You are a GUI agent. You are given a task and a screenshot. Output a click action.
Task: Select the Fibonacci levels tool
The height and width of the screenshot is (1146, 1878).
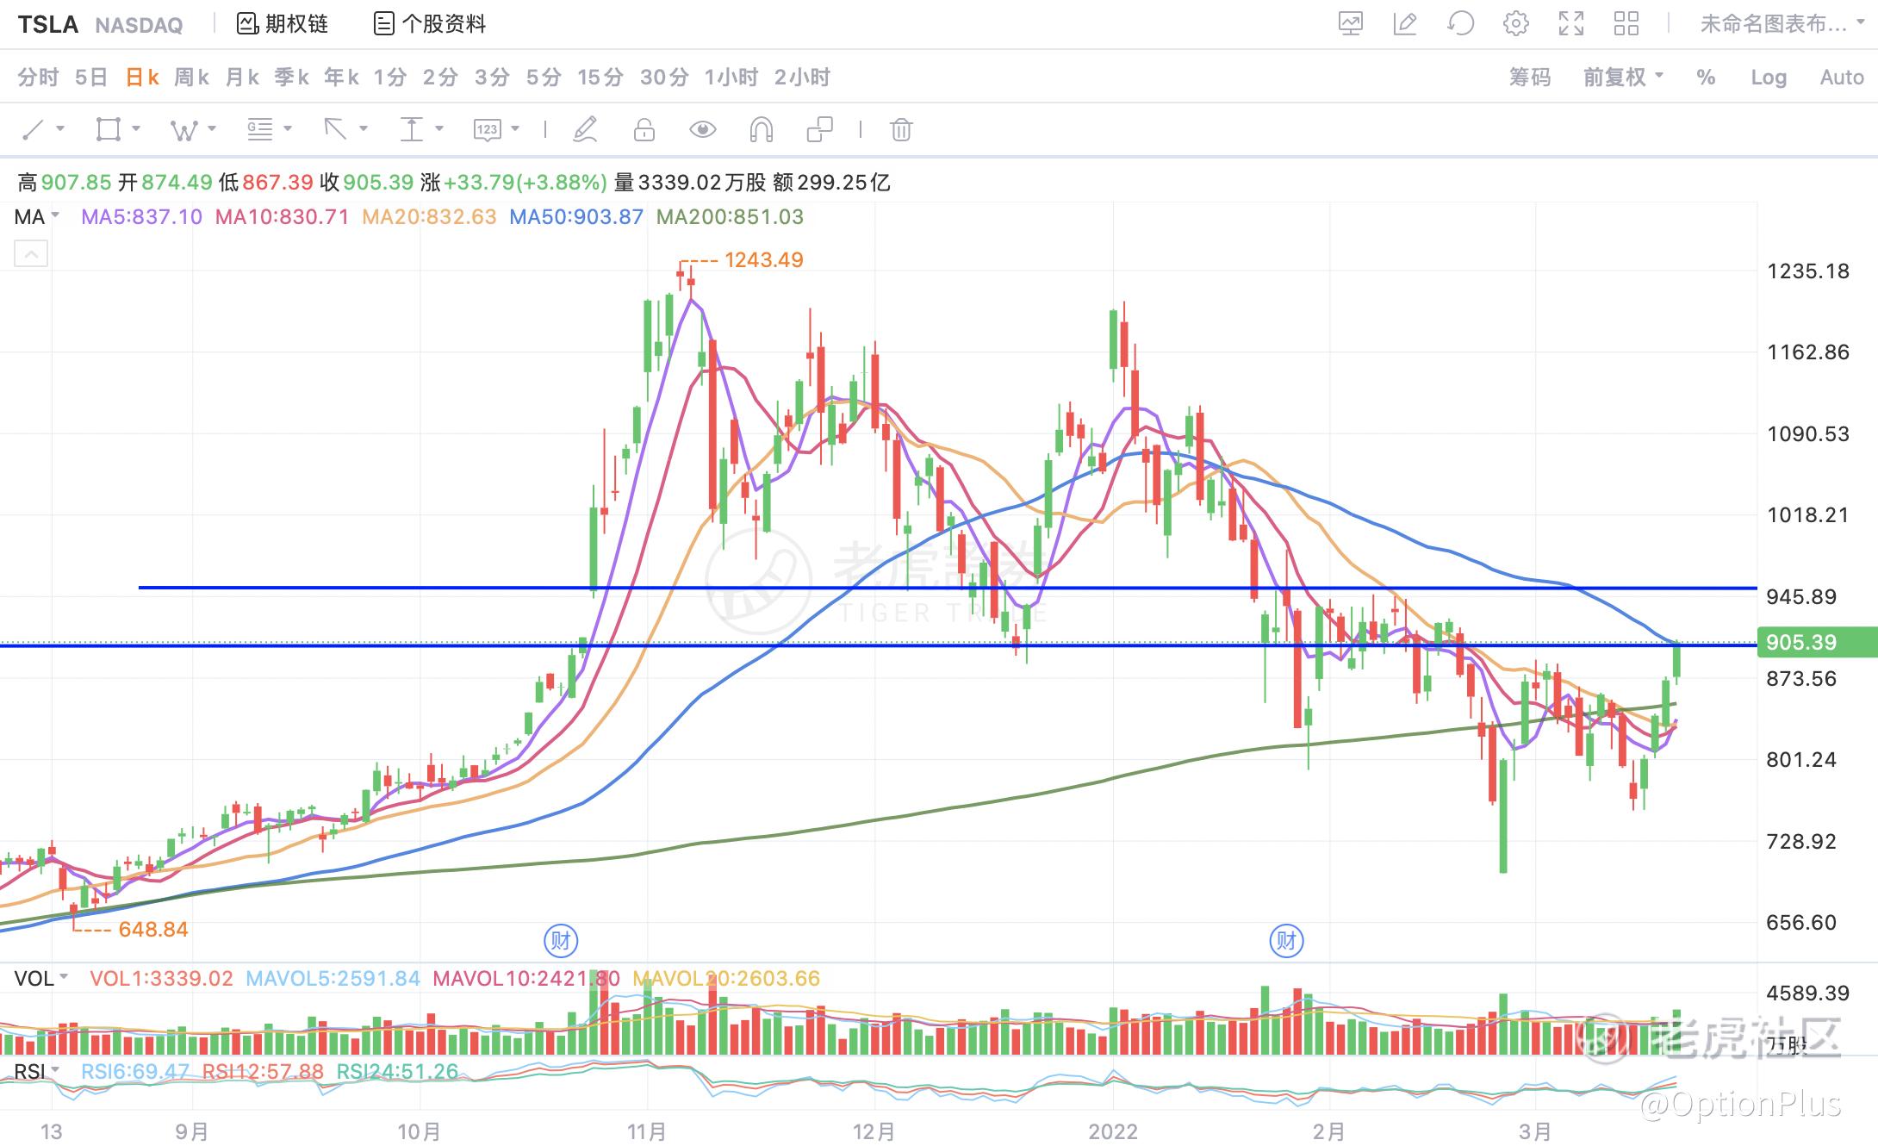(x=259, y=130)
